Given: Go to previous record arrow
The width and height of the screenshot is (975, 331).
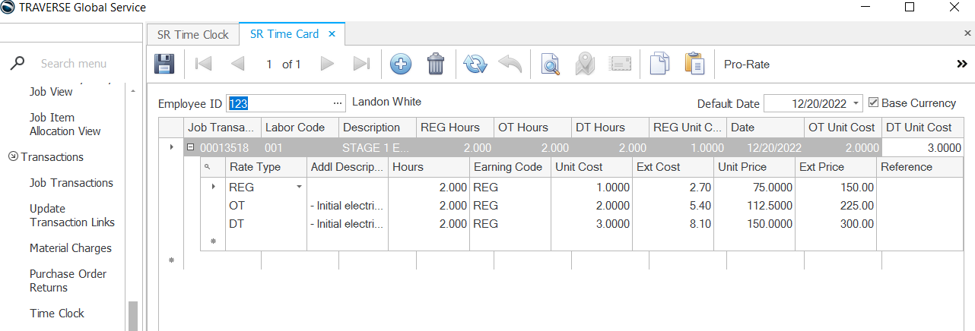Looking at the screenshot, I should pyautogui.click(x=237, y=65).
